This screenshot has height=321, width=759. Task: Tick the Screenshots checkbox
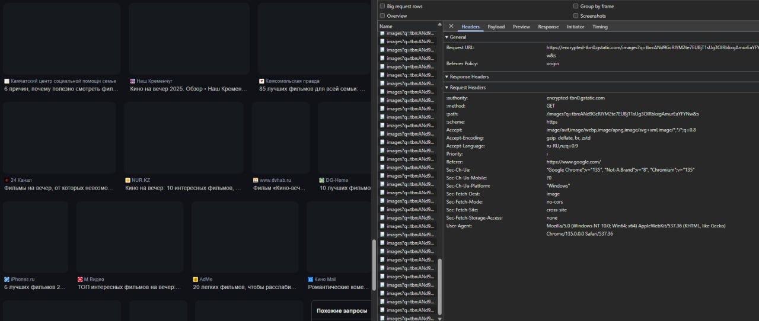576,16
